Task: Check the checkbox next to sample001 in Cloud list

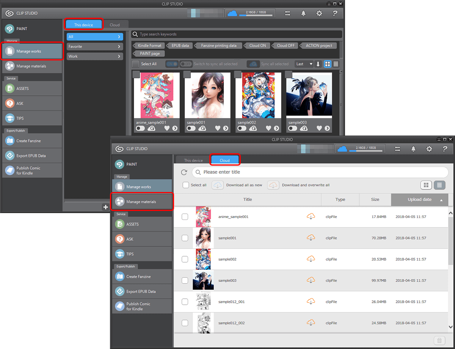Action: [x=185, y=238]
